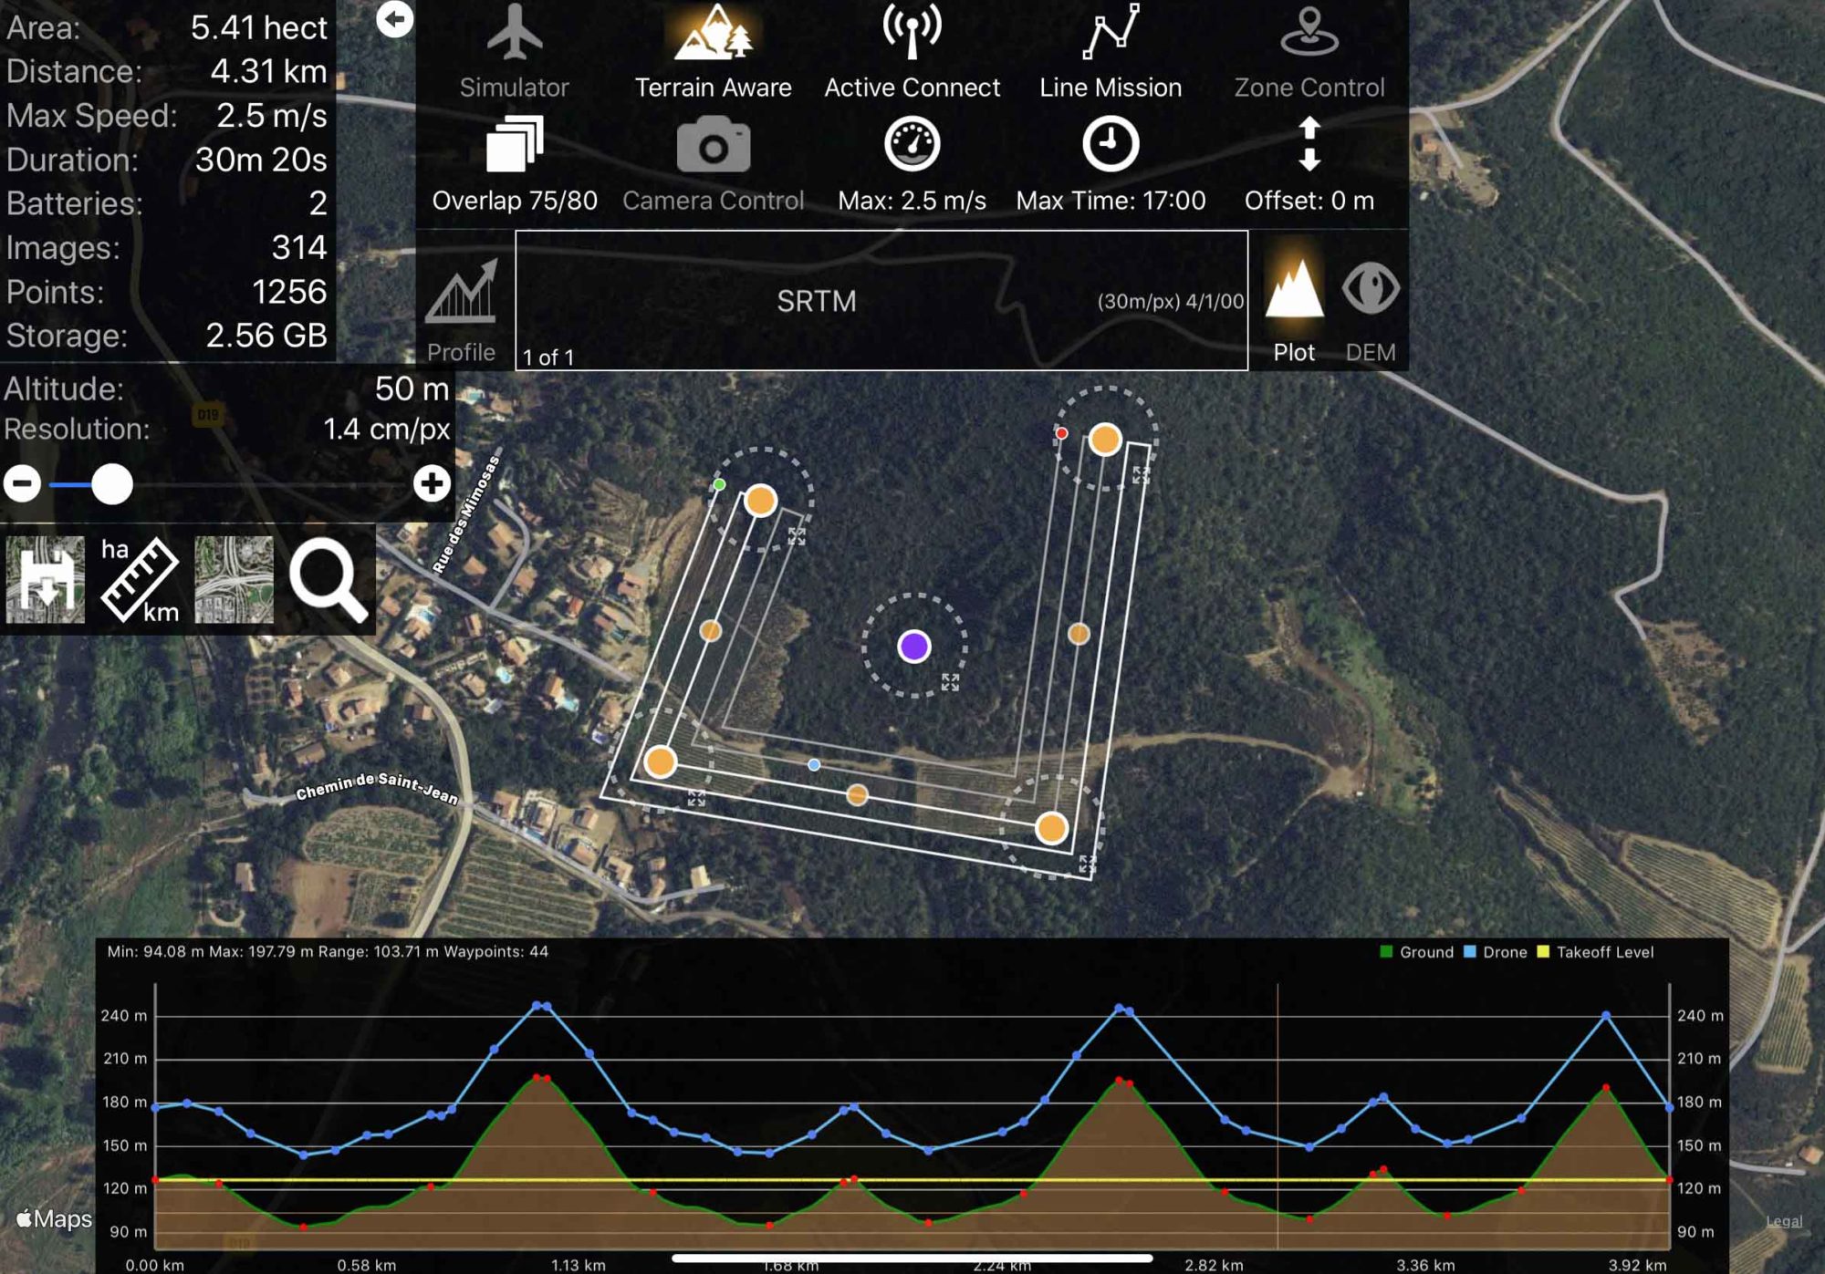This screenshot has height=1274, width=1825.
Task: Click the blue drone position dot
Action: coord(814,765)
